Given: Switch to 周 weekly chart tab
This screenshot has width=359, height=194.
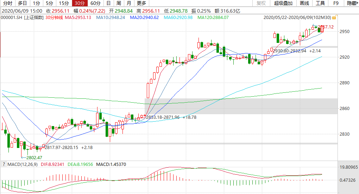Looking at the screenshot, I should (119, 3).
